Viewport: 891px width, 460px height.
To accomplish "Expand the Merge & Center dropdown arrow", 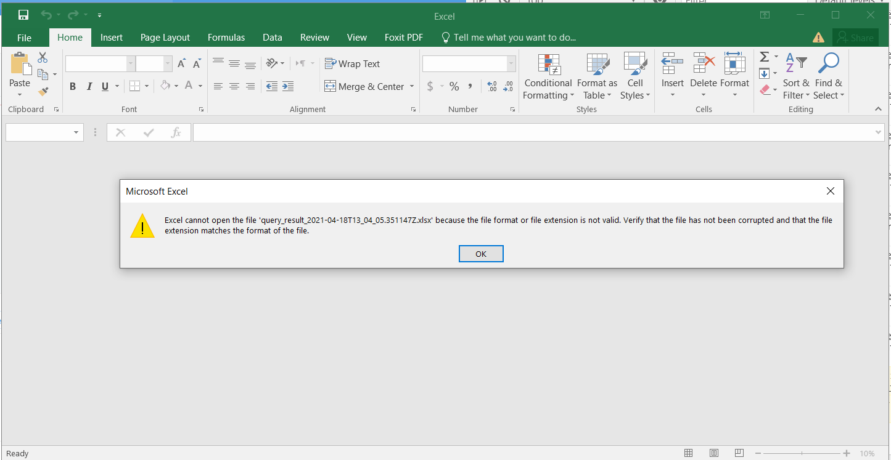I will [x=411, y=86].
